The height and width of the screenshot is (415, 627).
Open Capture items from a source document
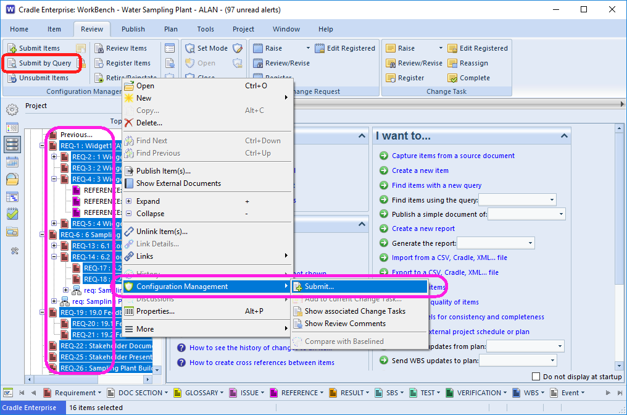tap(453, 156)
